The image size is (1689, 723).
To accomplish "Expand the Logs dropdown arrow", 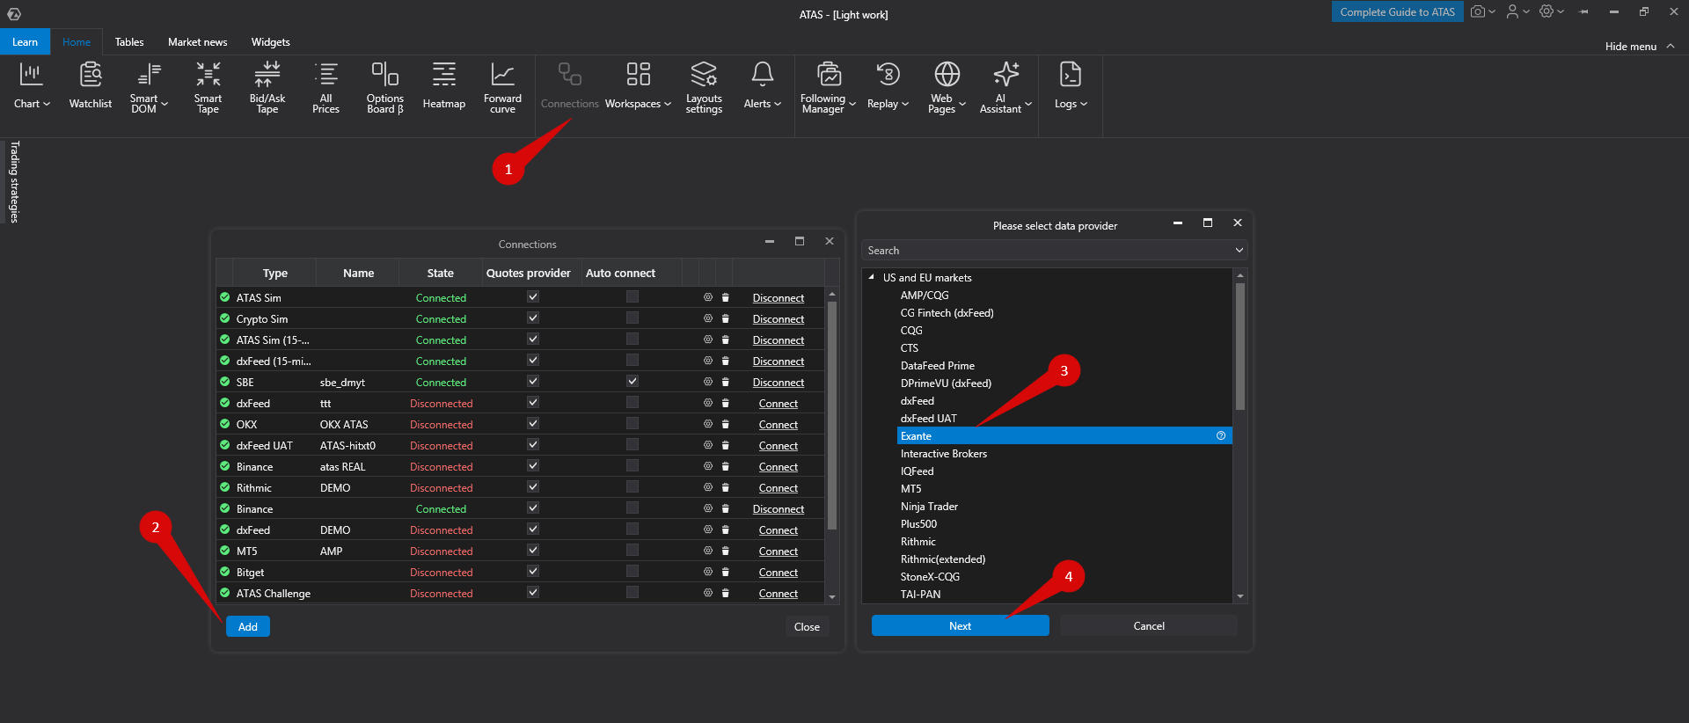I will click(1084, 104).
